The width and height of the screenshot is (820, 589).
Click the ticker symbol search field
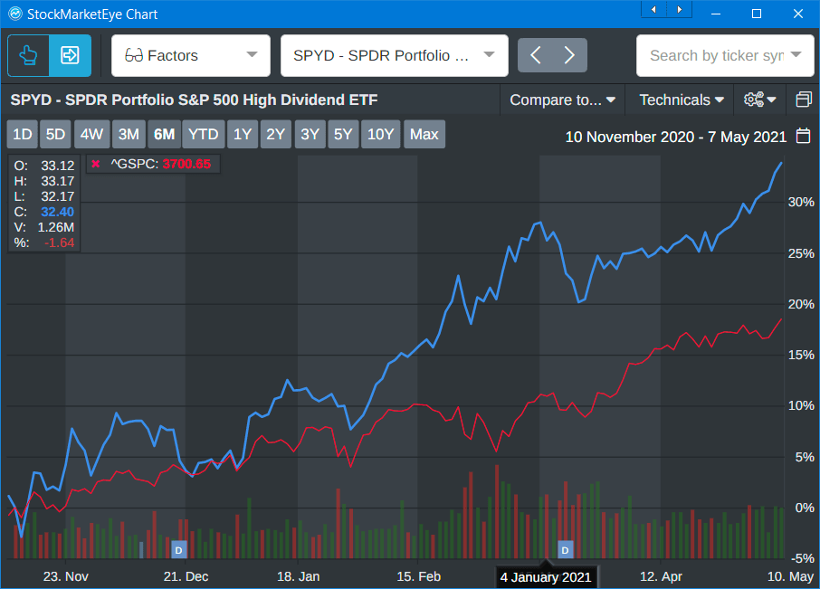(715, 55)
